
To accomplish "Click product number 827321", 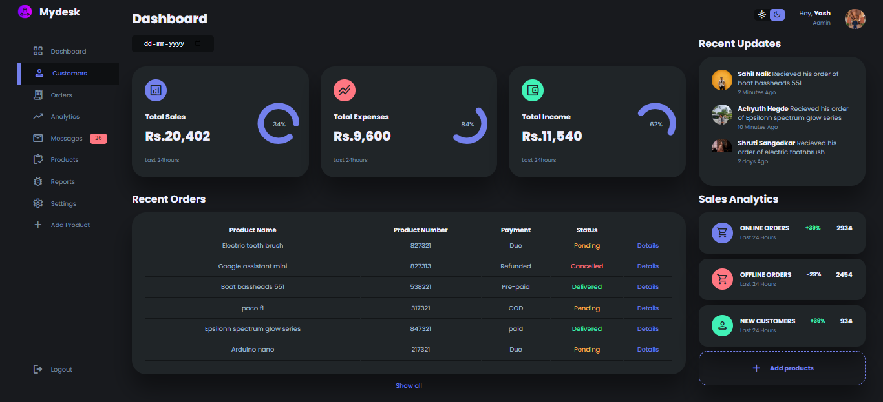I will click(421, 245).
